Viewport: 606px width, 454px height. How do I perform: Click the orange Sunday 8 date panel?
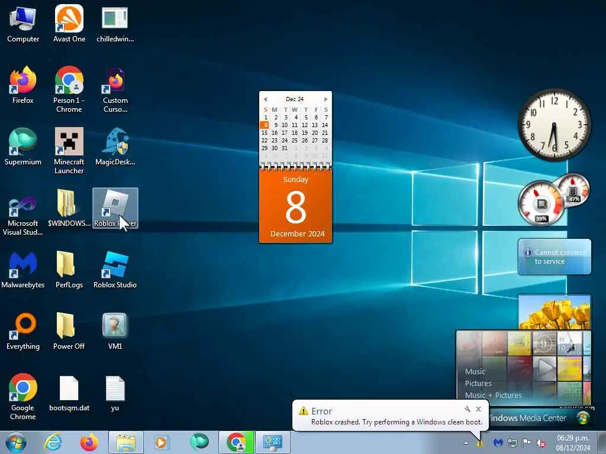click(296, 206)
